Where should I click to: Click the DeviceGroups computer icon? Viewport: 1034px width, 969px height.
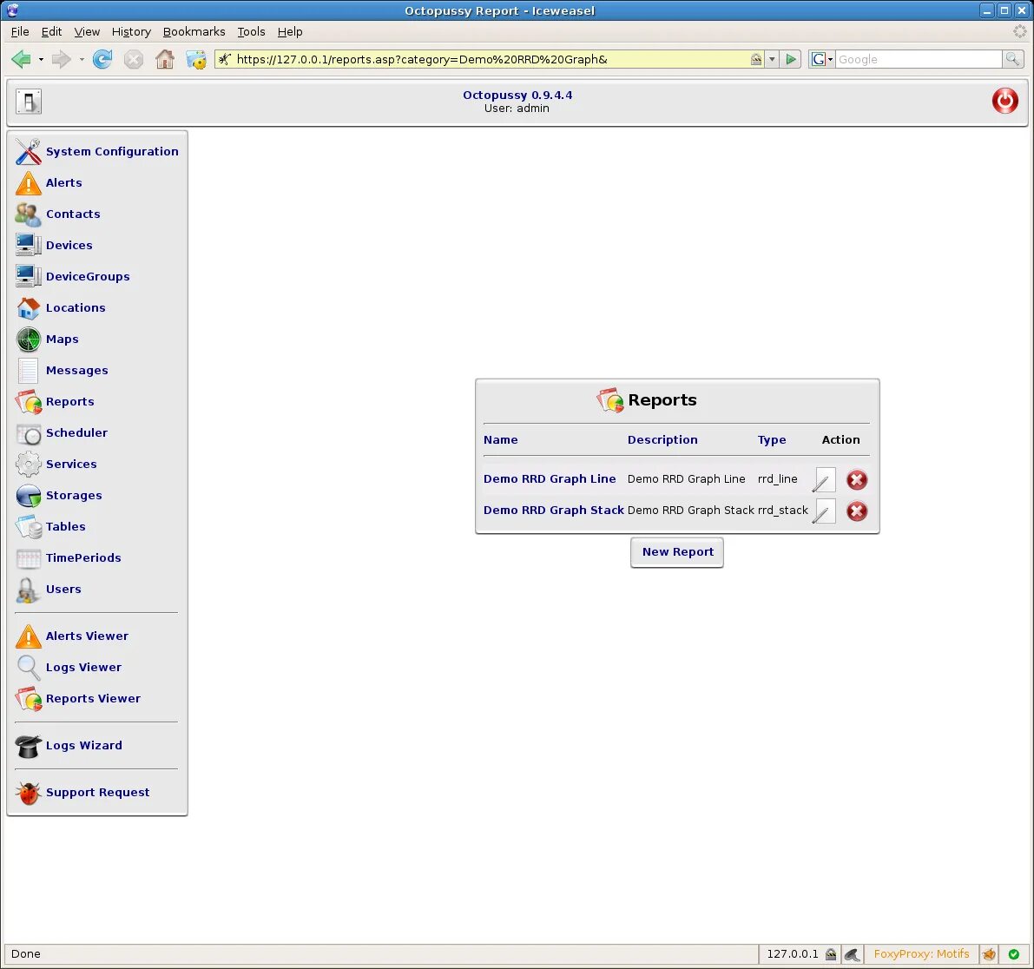(29, 276)
